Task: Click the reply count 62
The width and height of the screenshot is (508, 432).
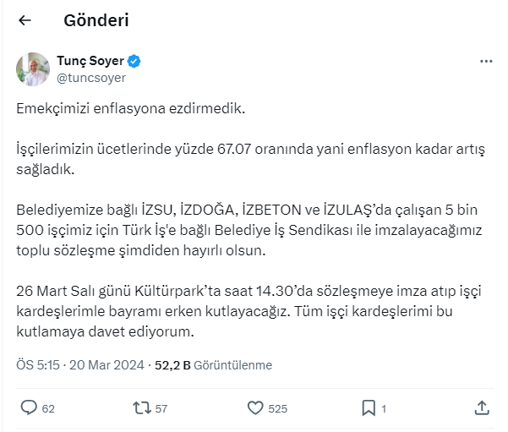Action: pyautogui.click(x=48, y=408)
